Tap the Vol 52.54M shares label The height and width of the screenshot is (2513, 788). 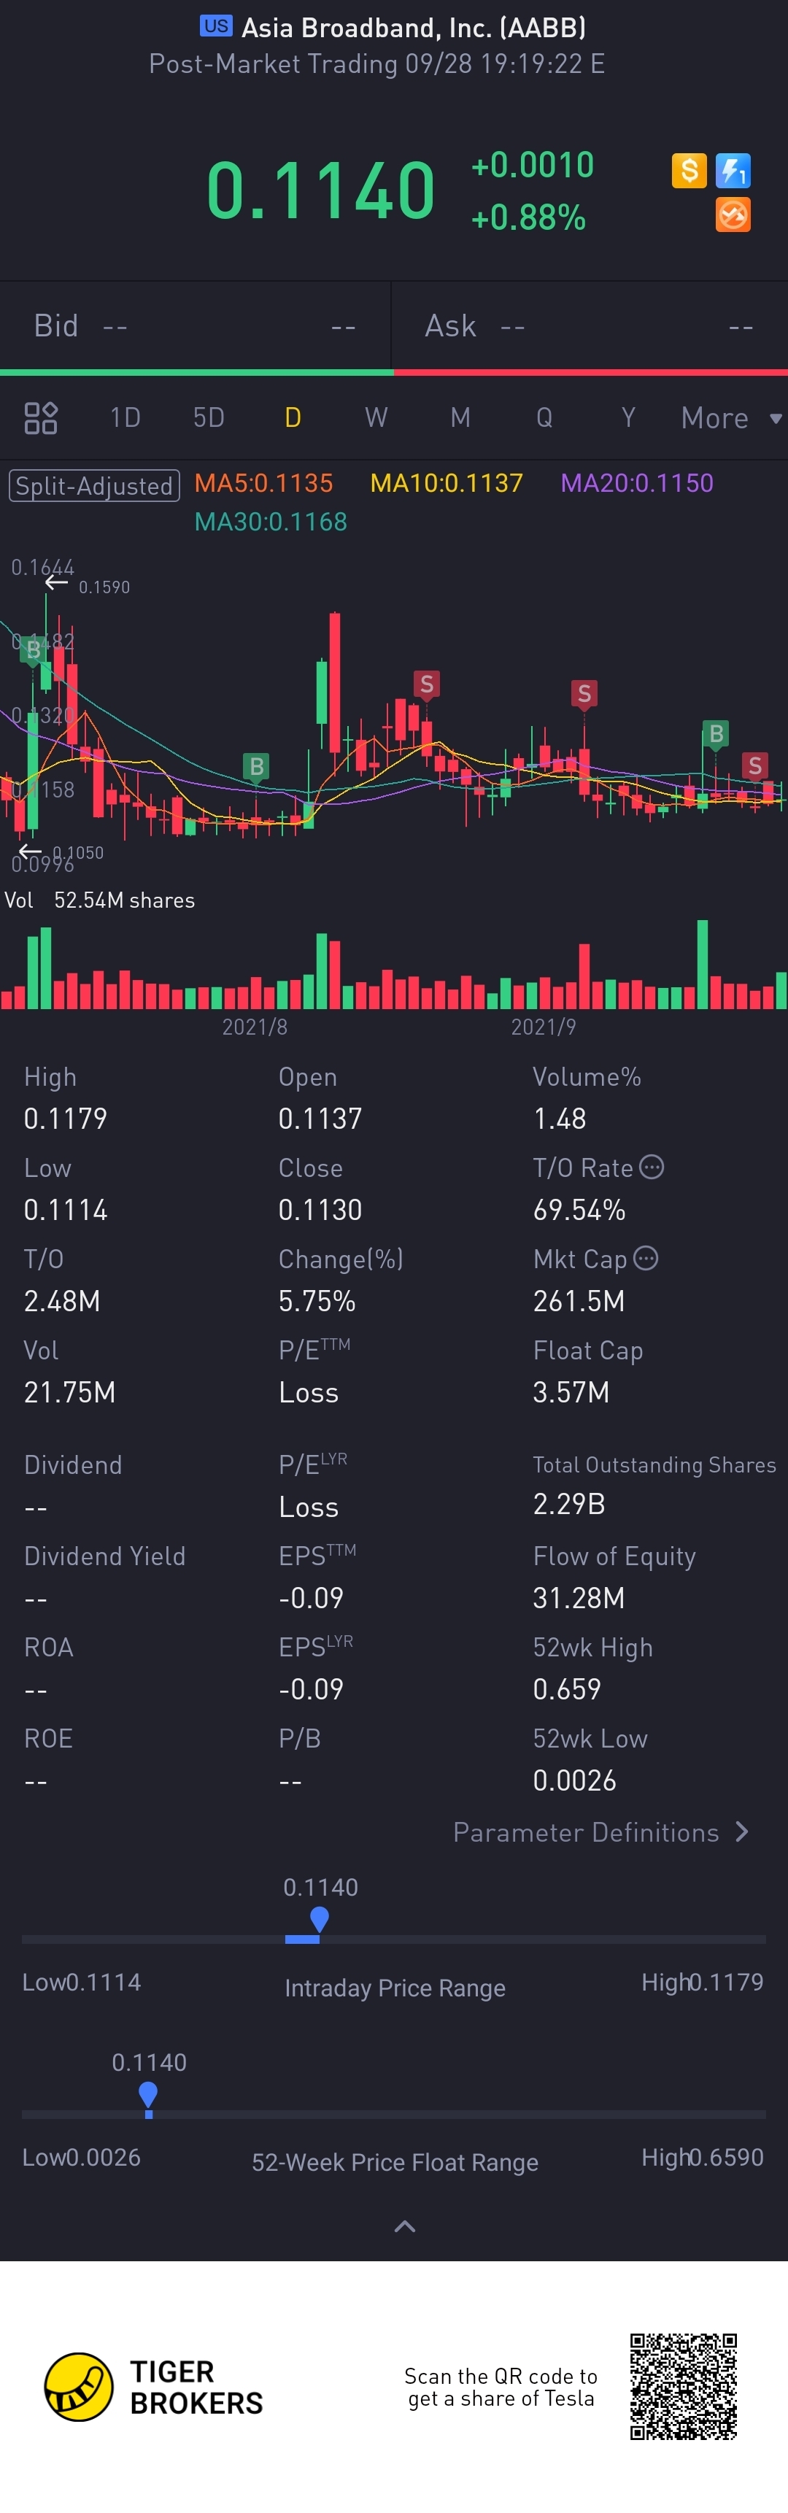coord(99,900)
